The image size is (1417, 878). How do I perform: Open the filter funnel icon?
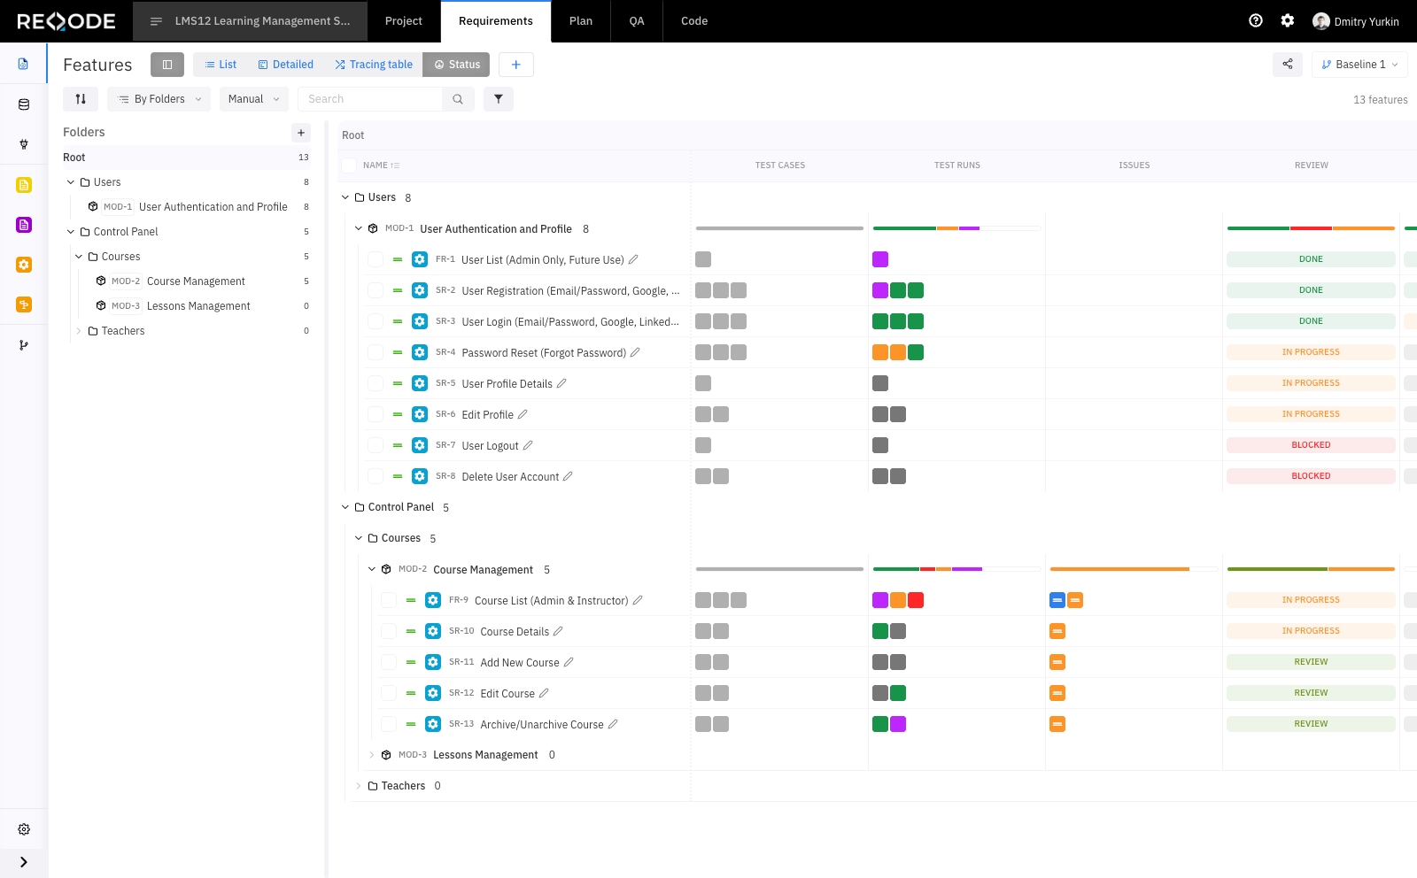pos(499,99)
